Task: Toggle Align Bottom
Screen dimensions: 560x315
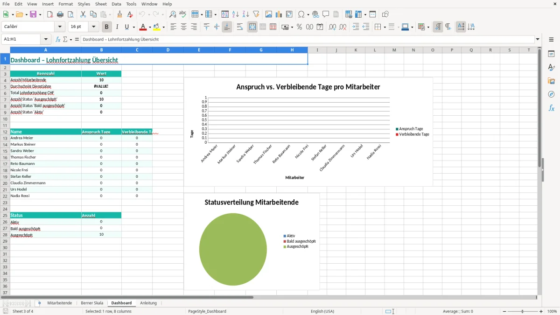Action: pyautogui.click(x=227, y=27)
